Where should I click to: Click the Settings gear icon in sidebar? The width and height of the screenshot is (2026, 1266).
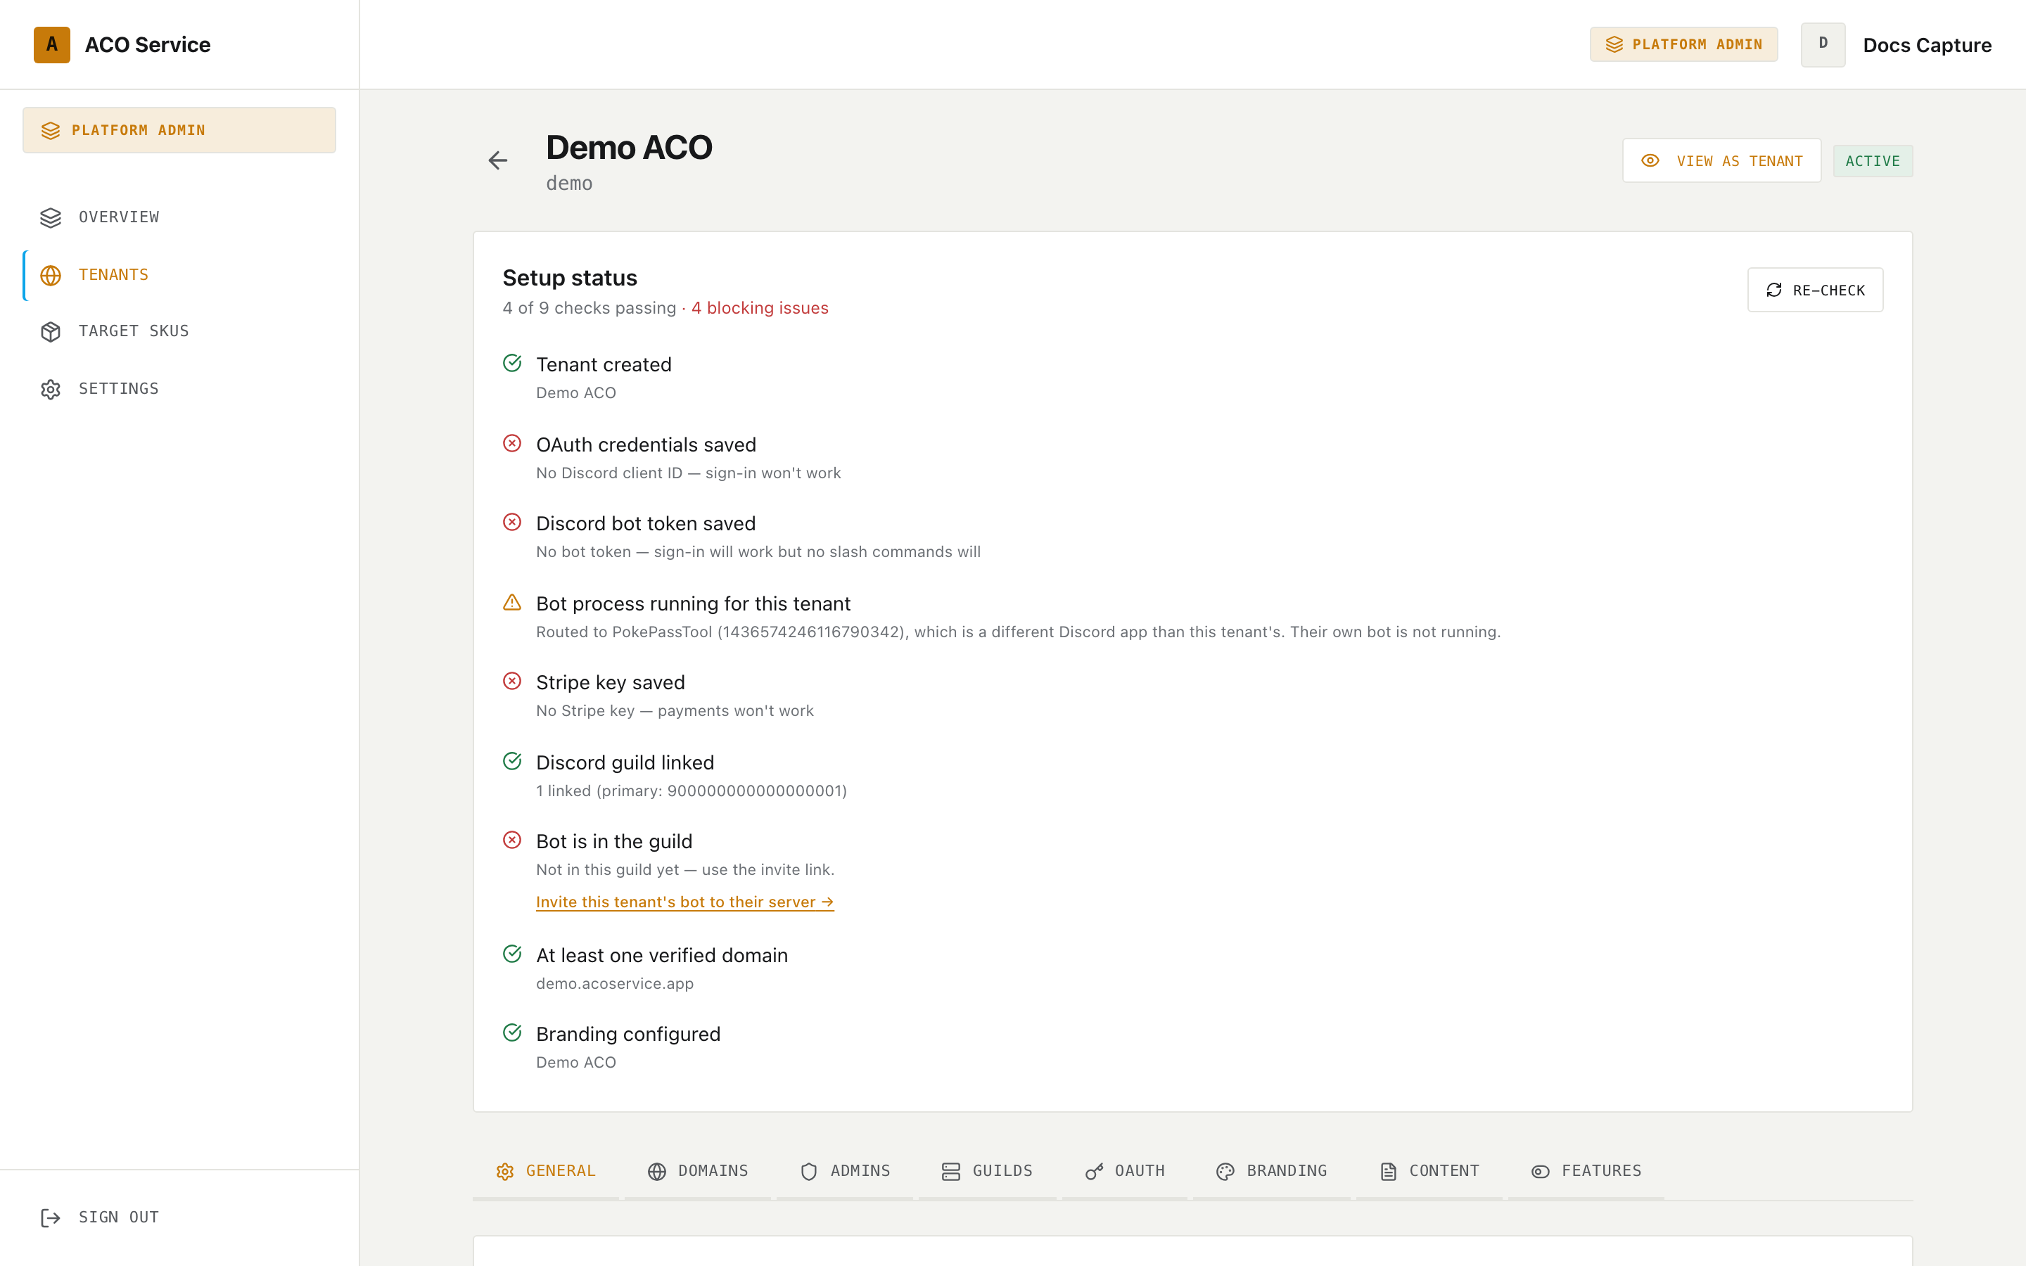coord(50,390)
